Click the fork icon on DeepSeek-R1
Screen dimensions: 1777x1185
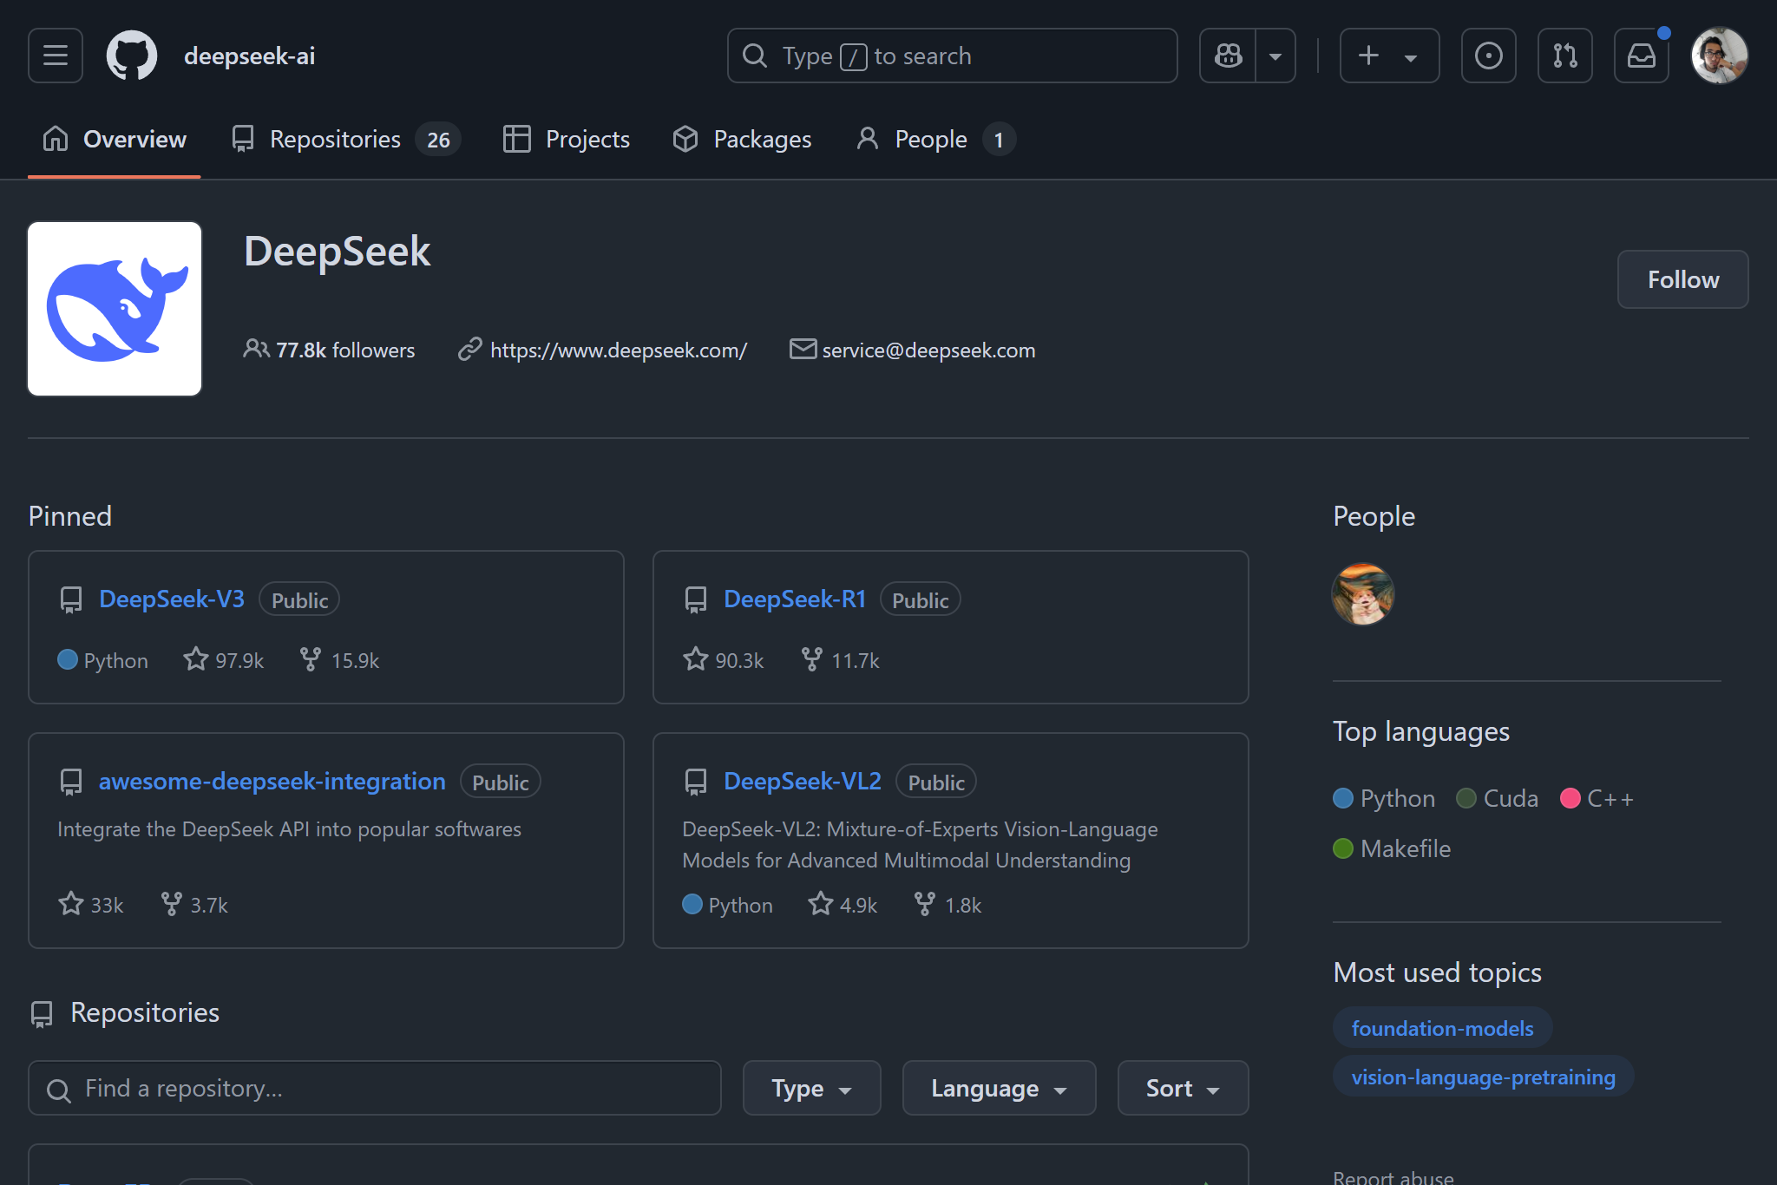(811, 659)
